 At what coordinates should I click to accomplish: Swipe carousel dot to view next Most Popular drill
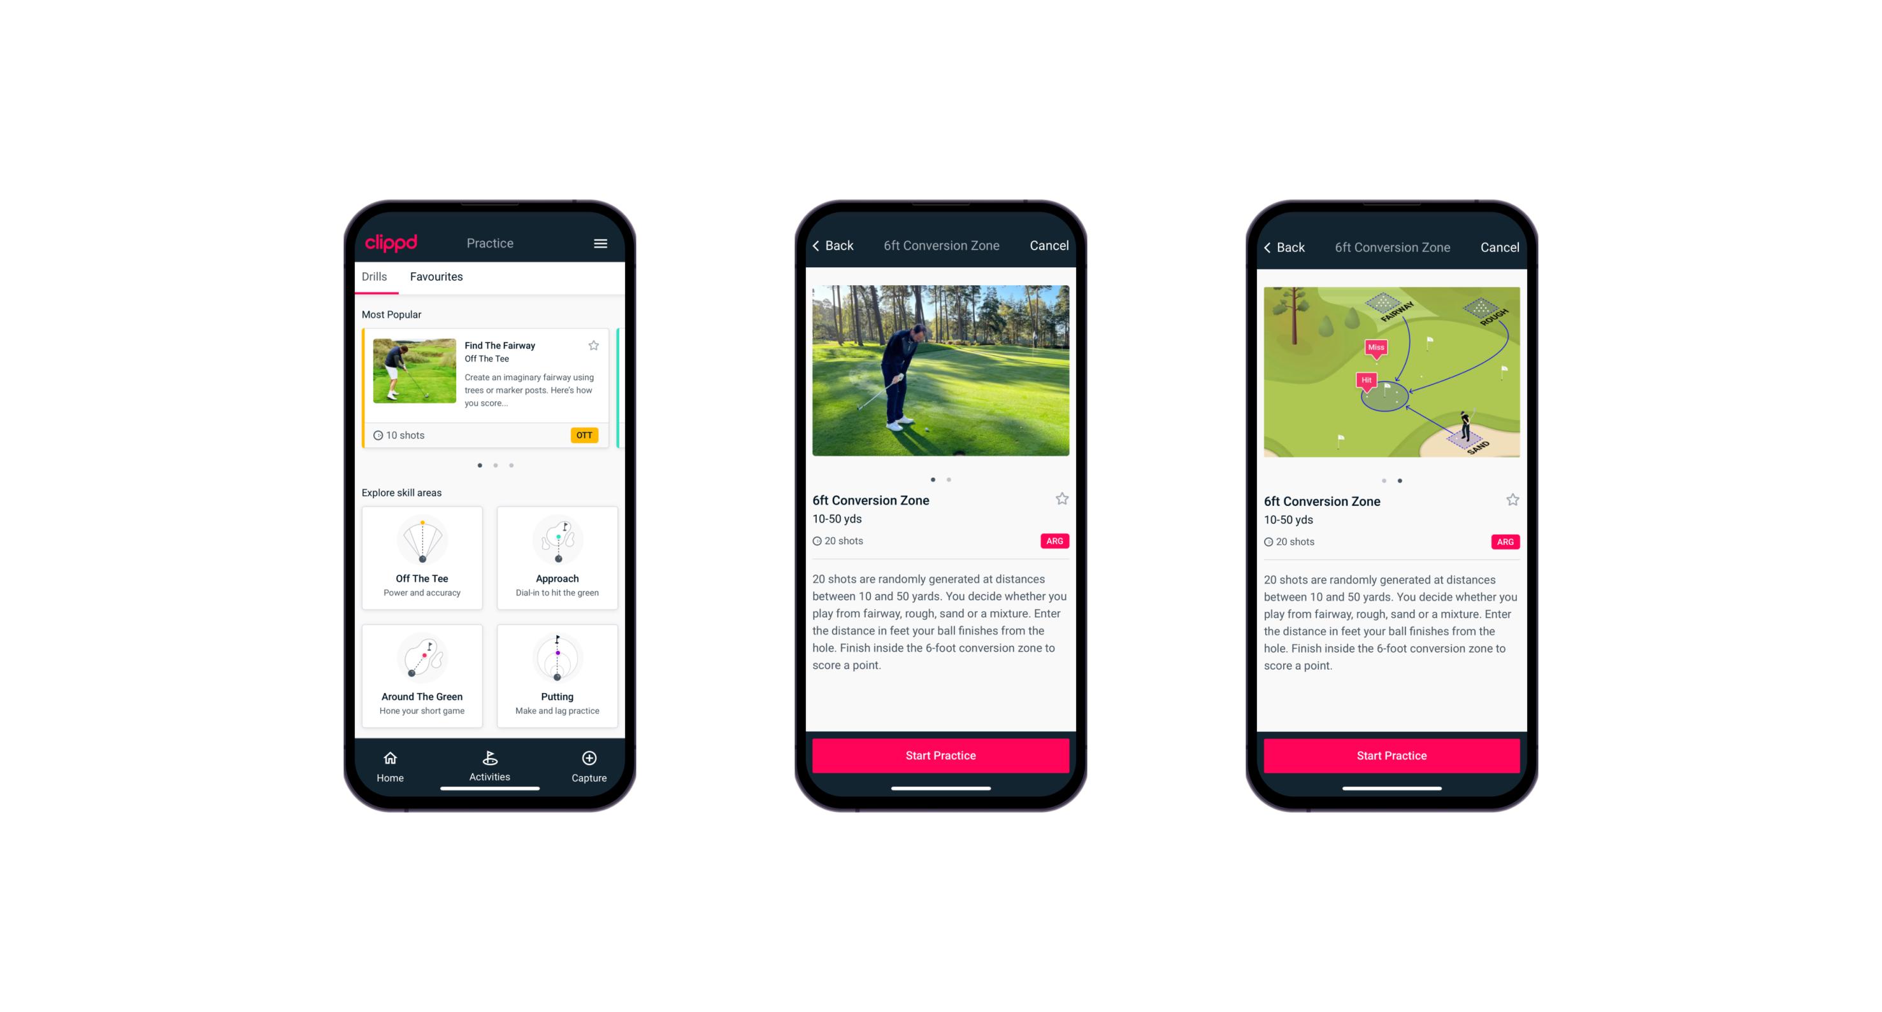494,466
